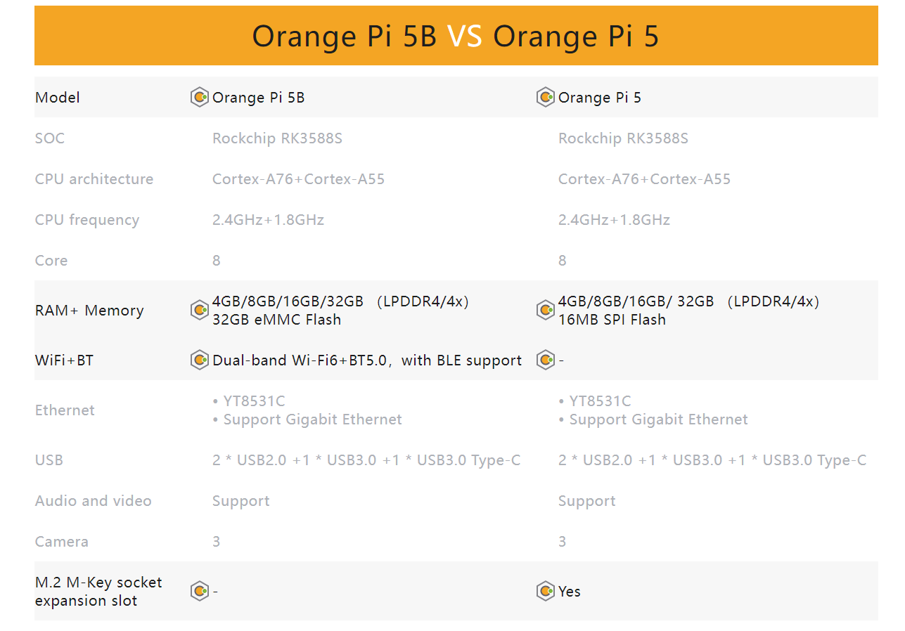Click 'Support' in Orange Pi 5B audio row
The image size is (905, 631).
tap(240, 501)
